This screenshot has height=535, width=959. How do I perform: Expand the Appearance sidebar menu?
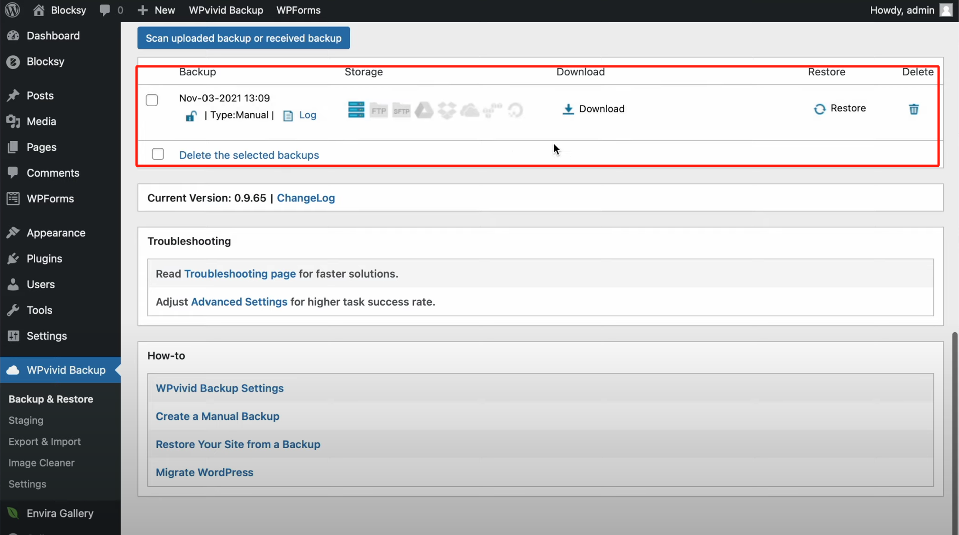pos(56,233)
